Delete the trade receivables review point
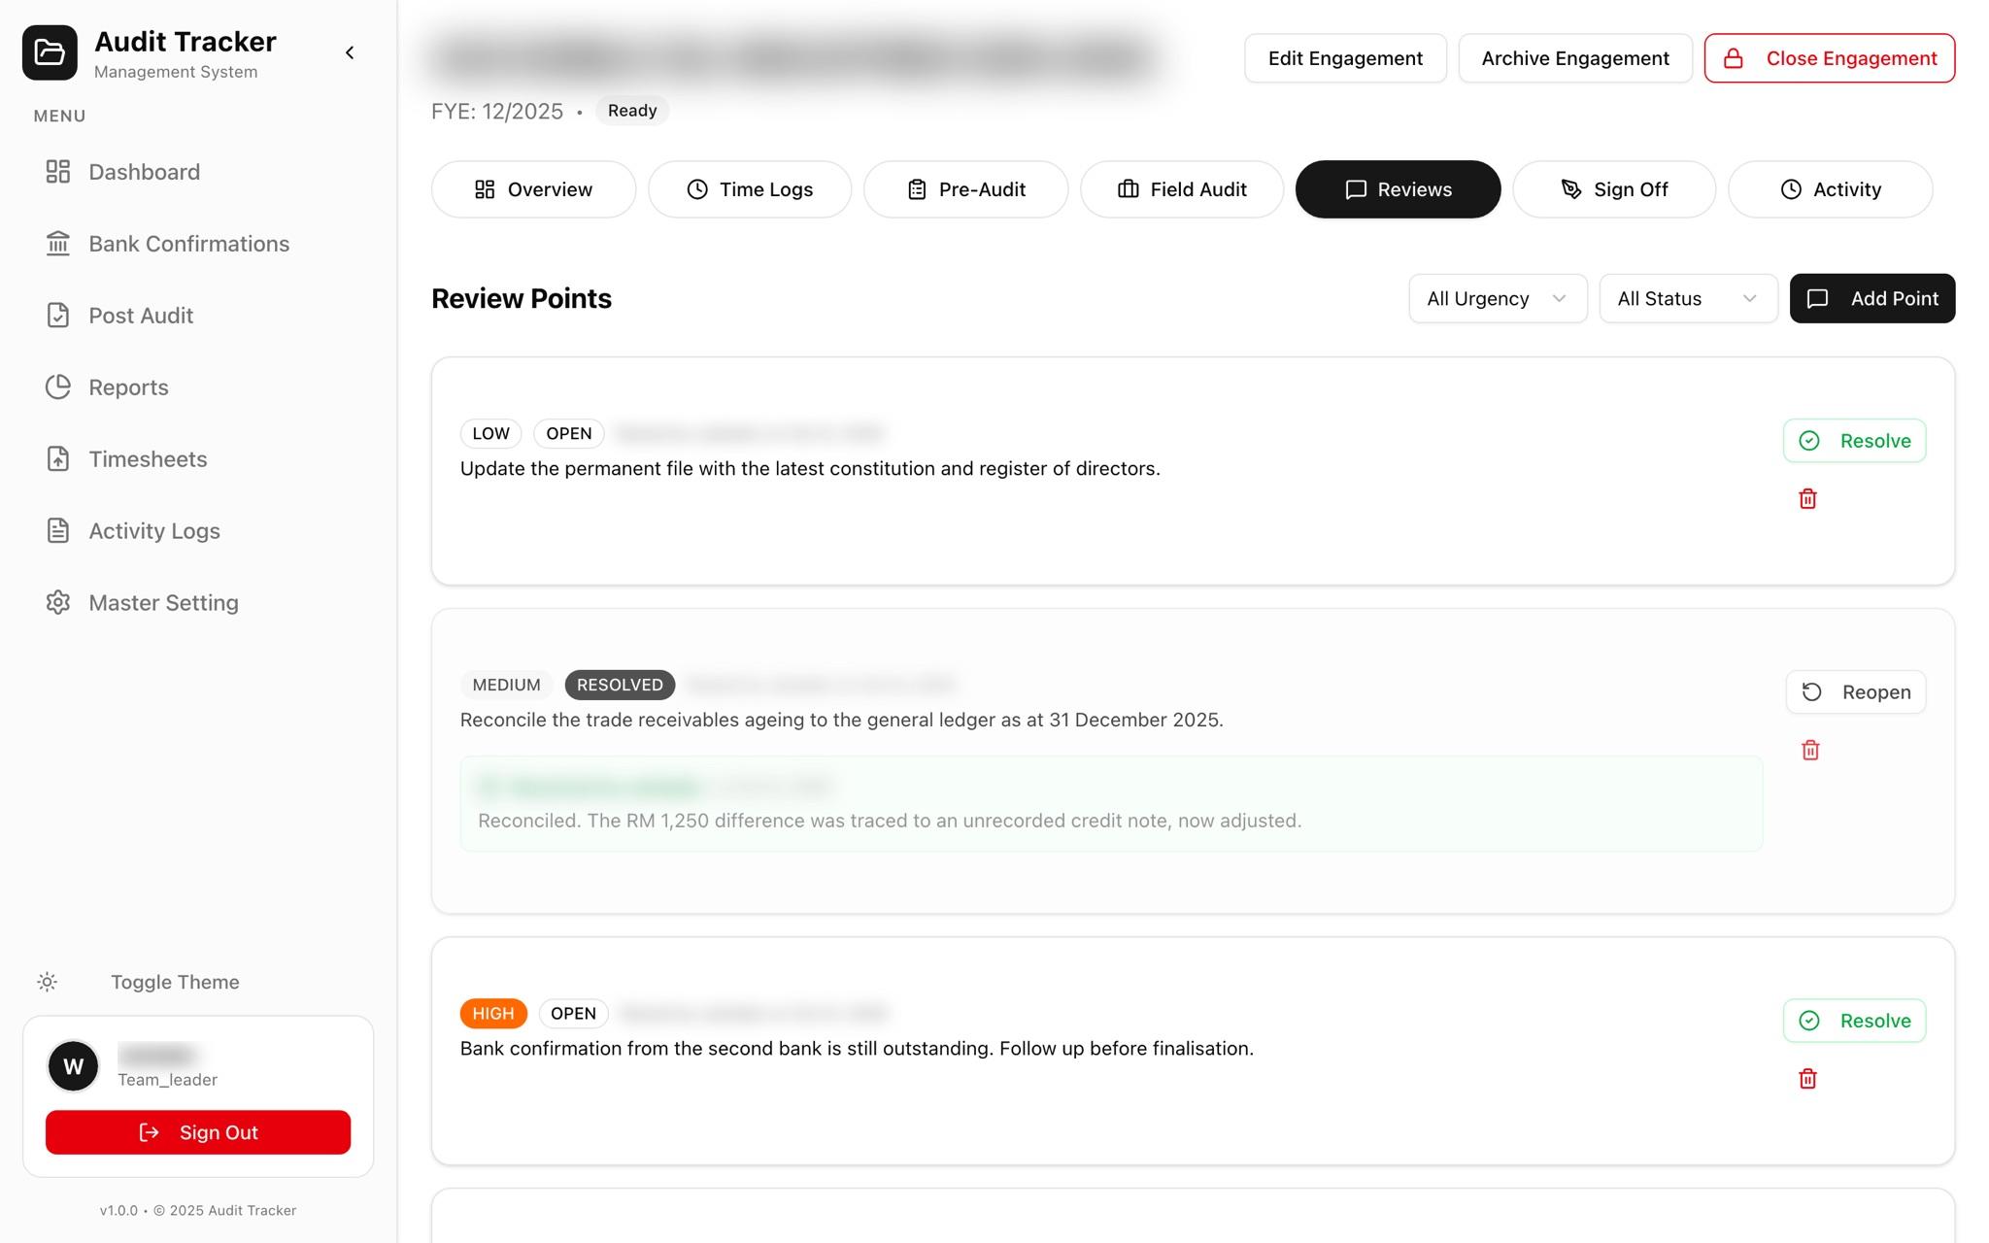The image size is (1989, 1243). [x=1810, y=750]
